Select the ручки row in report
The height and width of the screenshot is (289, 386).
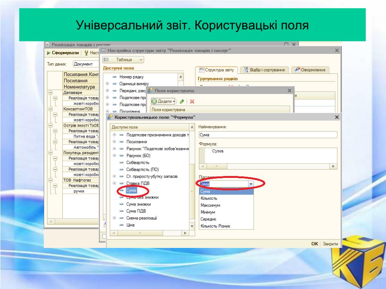[81, 191]
